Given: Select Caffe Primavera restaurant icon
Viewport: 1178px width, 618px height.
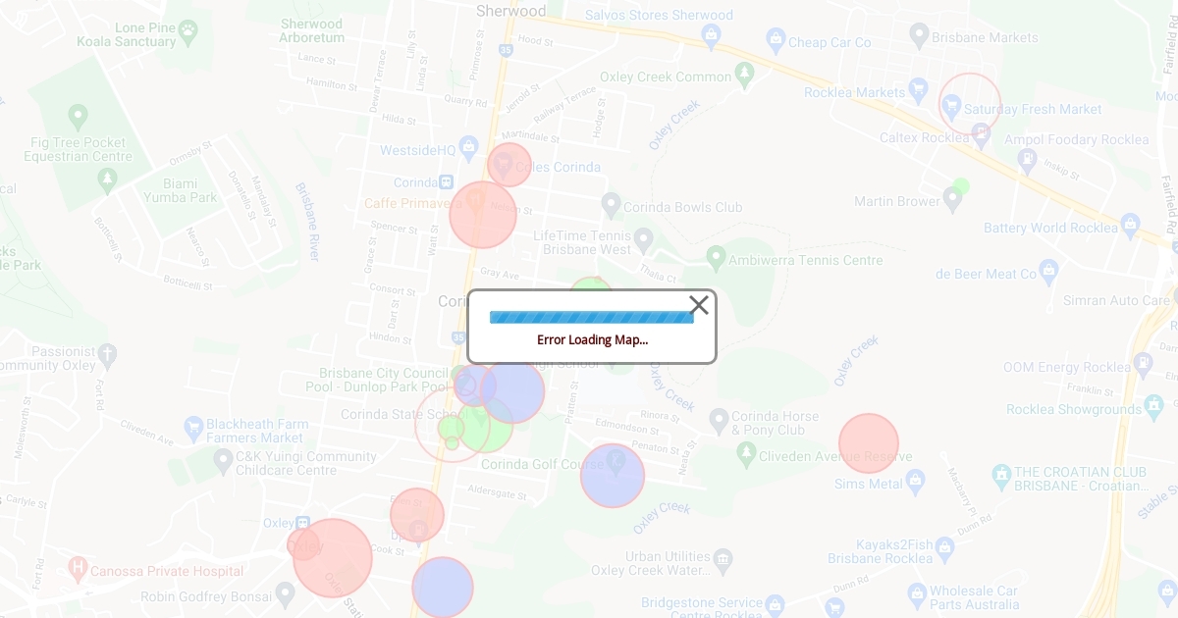Looking at the screenshot, I should pyautogui.click(x=475, y=200).
